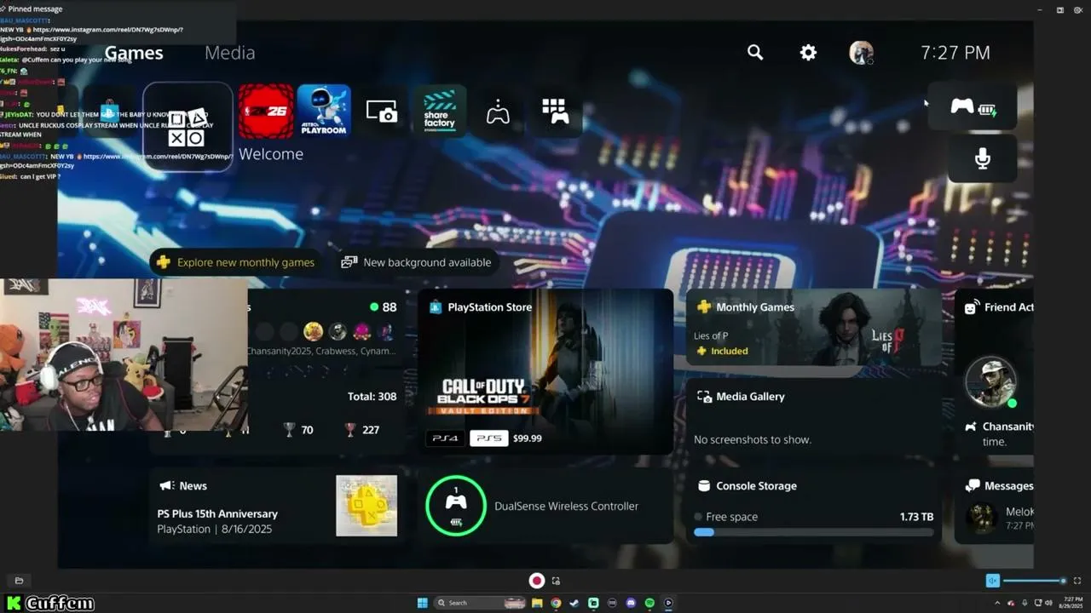Select the highlighted Welcome hub tile
Screen dimensions: 1091x613
tap(188, 127)
